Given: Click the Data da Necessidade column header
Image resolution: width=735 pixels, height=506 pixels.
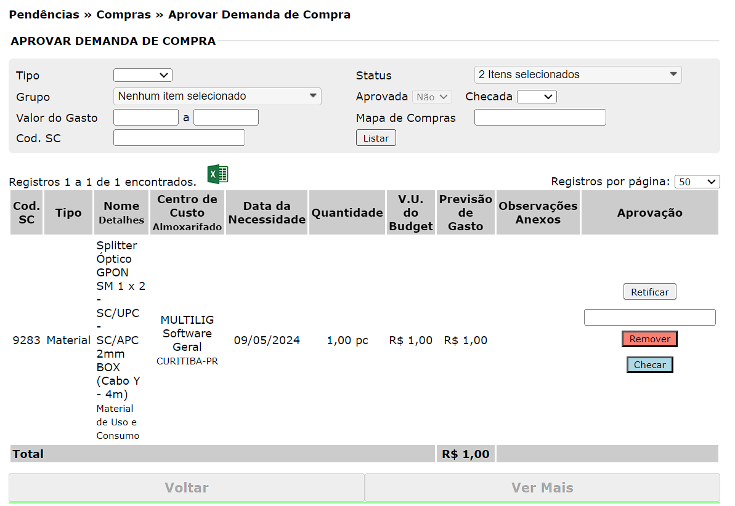Looking at the screenshot, I should coord(267,212).
